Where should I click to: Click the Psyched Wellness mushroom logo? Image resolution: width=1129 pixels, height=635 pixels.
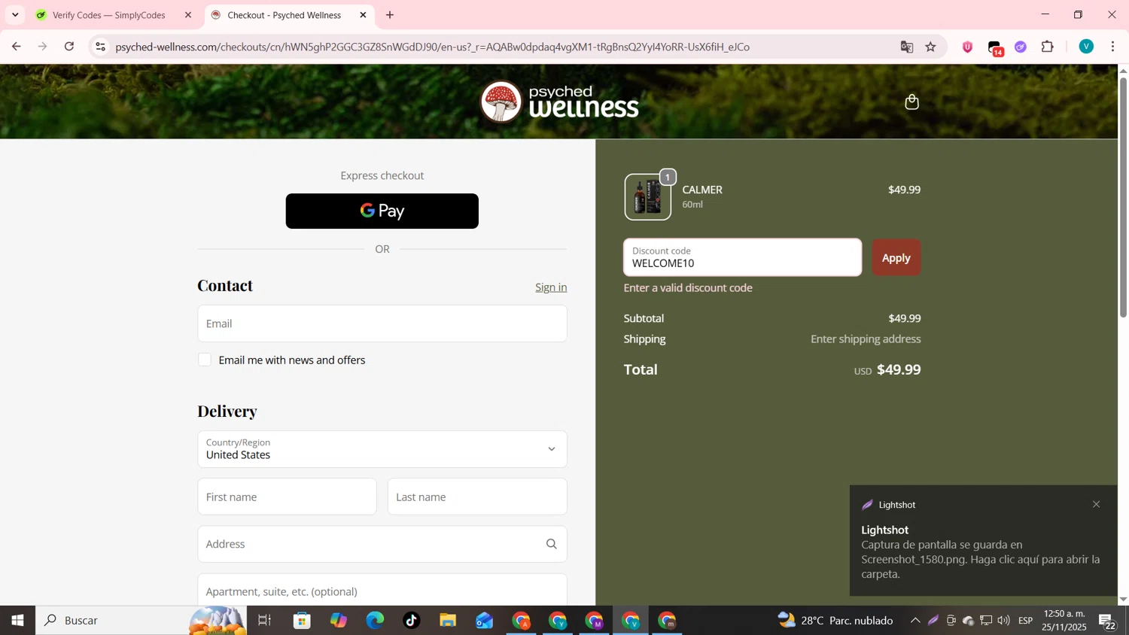click(501, 102)
